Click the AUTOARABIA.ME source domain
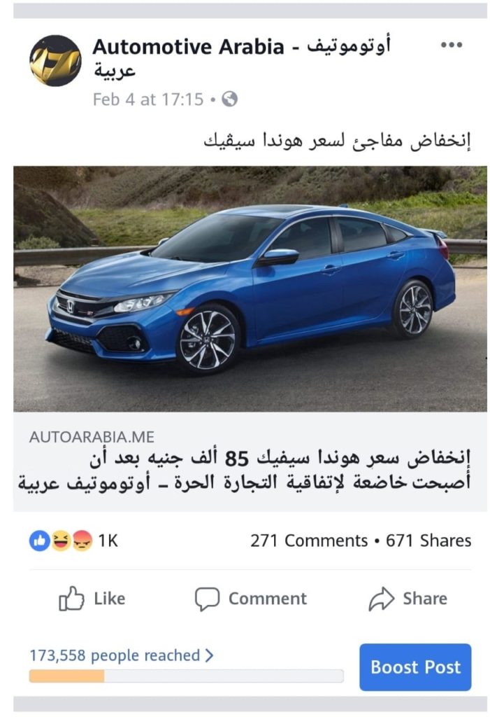This screenshot has width=490, height=717. (x=92, y=437)
